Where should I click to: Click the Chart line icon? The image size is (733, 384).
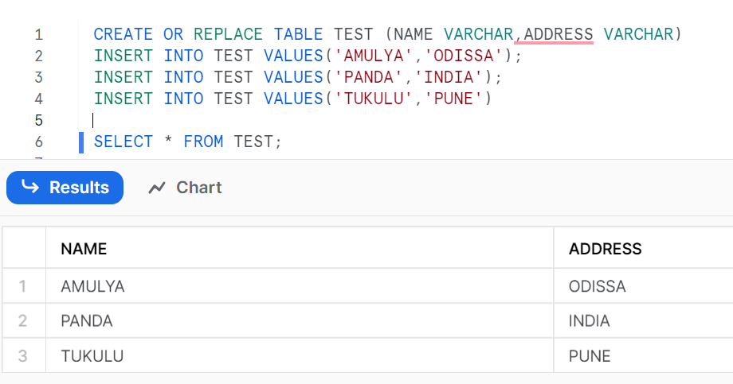pos(157,188)
